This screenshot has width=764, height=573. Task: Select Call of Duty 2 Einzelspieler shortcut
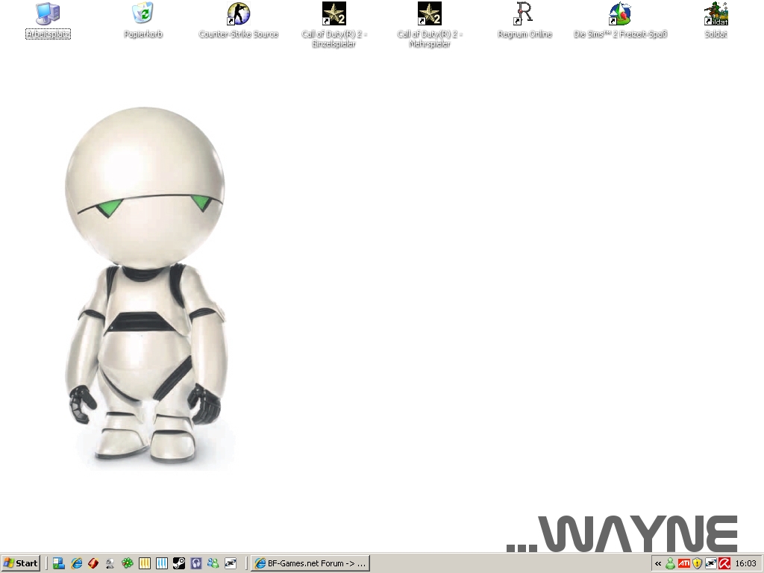[334, 14]
